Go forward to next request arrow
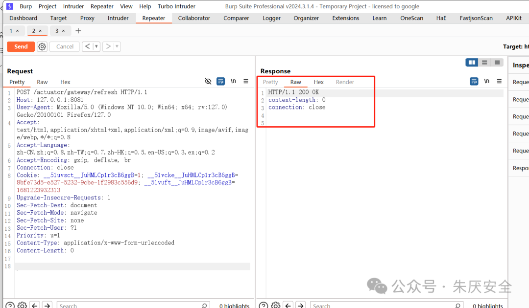Screen dimensions: 529x308 [108, 46]
